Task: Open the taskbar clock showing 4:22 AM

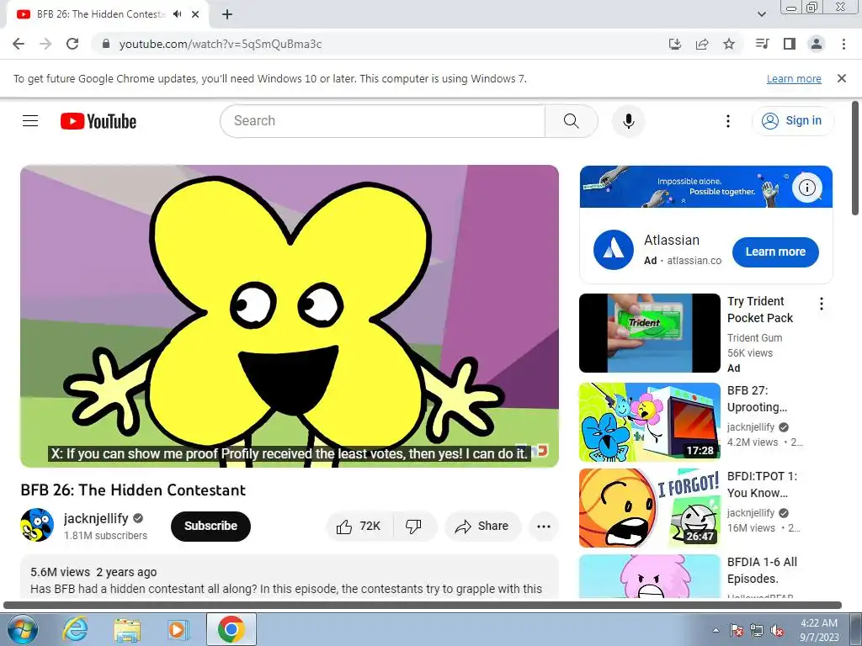Action: (x=819, y=630)
